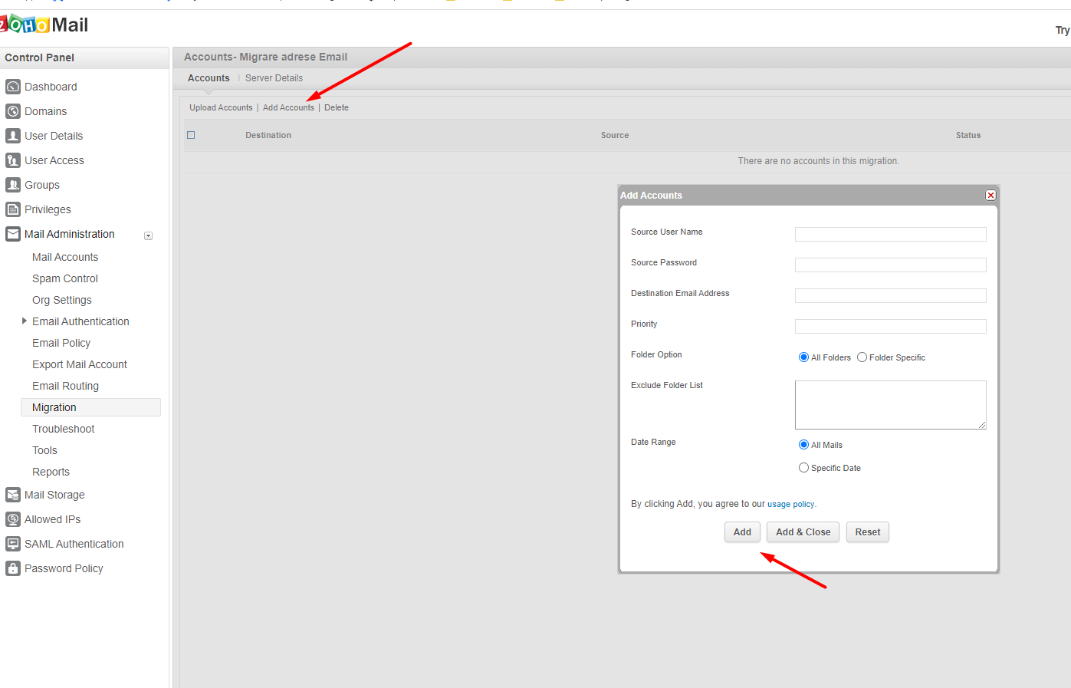Image resolution: width=1071 pixels, height=688 pixels.
Task: Click the Privileges document icon
Action: tap(12, 209)
